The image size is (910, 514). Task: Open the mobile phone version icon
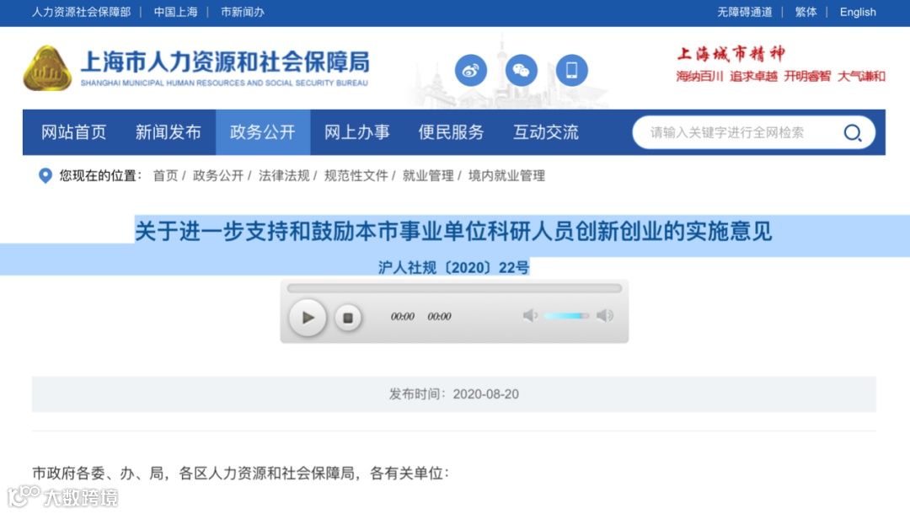(x=571, y=70)
